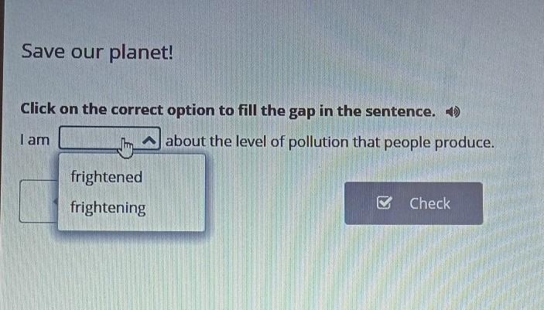
Task: Click the checkmark icon inside Check button
Action: tap(385, 203)
